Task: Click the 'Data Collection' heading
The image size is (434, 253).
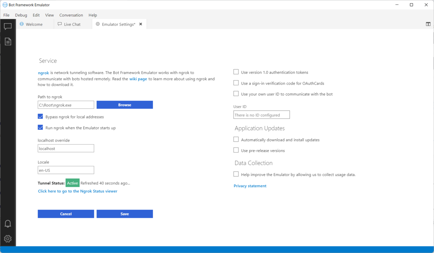Action: tap(254, 163)
